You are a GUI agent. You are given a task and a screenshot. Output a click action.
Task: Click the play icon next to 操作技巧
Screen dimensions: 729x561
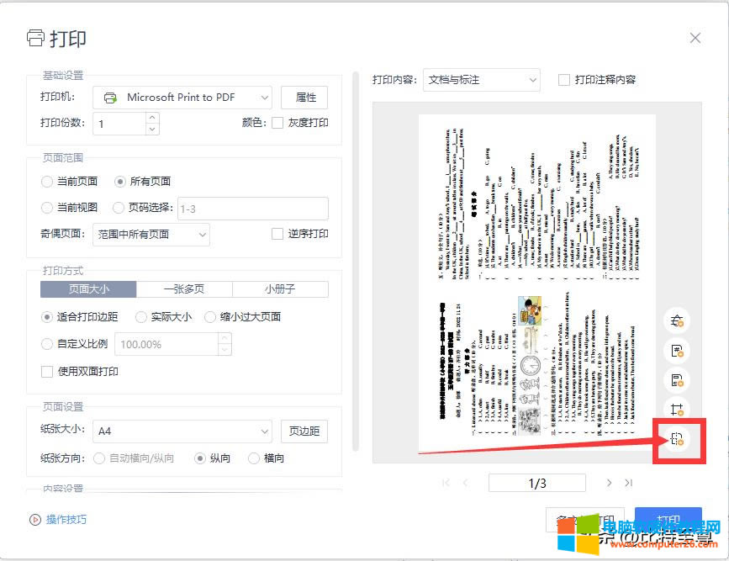[35, 520]
